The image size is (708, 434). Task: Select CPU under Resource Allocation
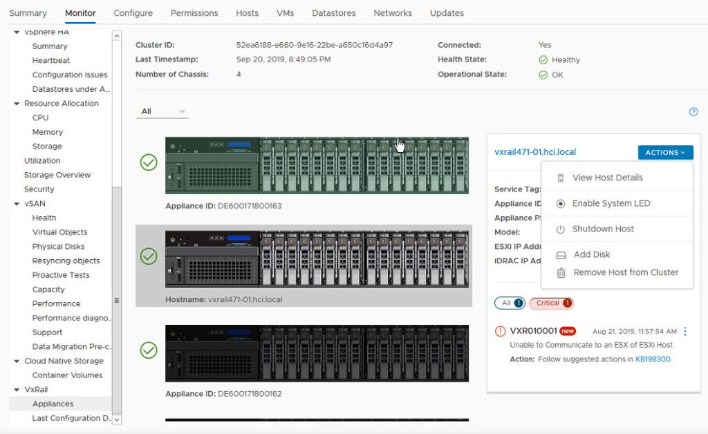[40, 117]
